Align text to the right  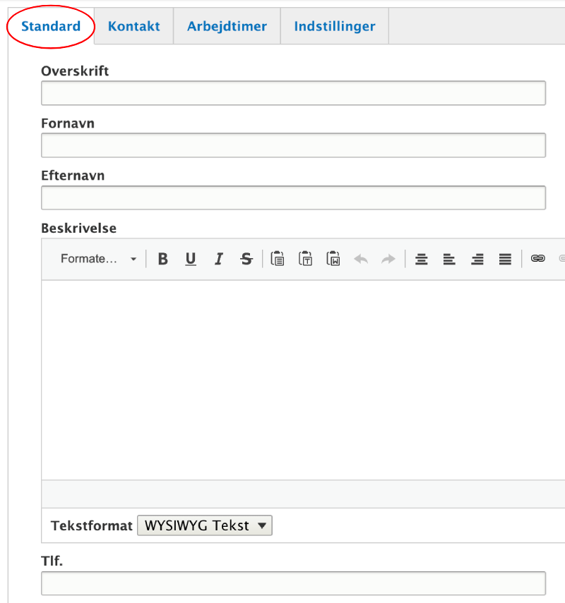coord(477,259)
